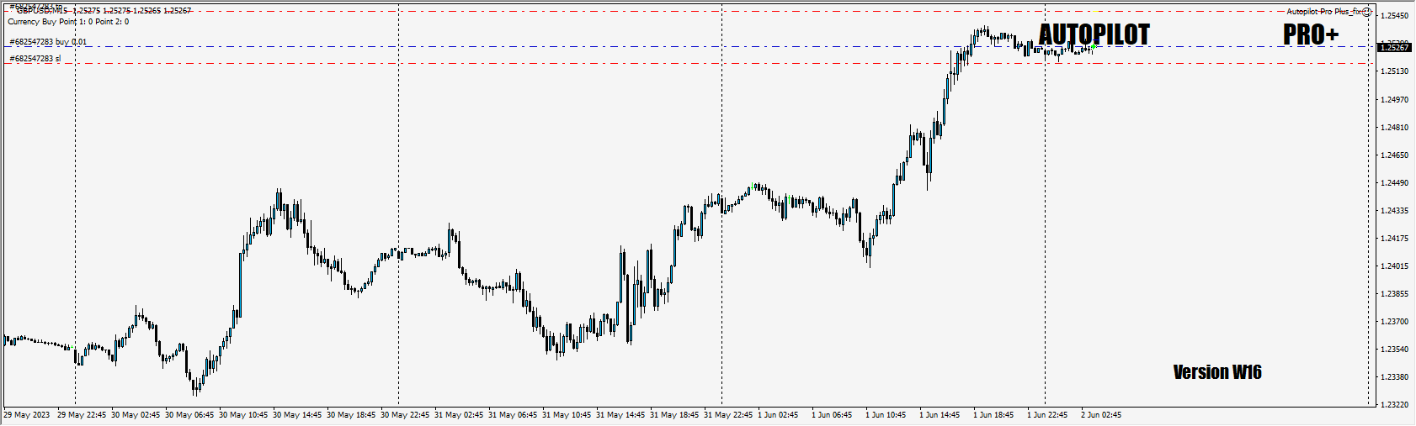
Task: Click the Currency Buy Point 1 comment text
Action: click(x=68, y=22)
